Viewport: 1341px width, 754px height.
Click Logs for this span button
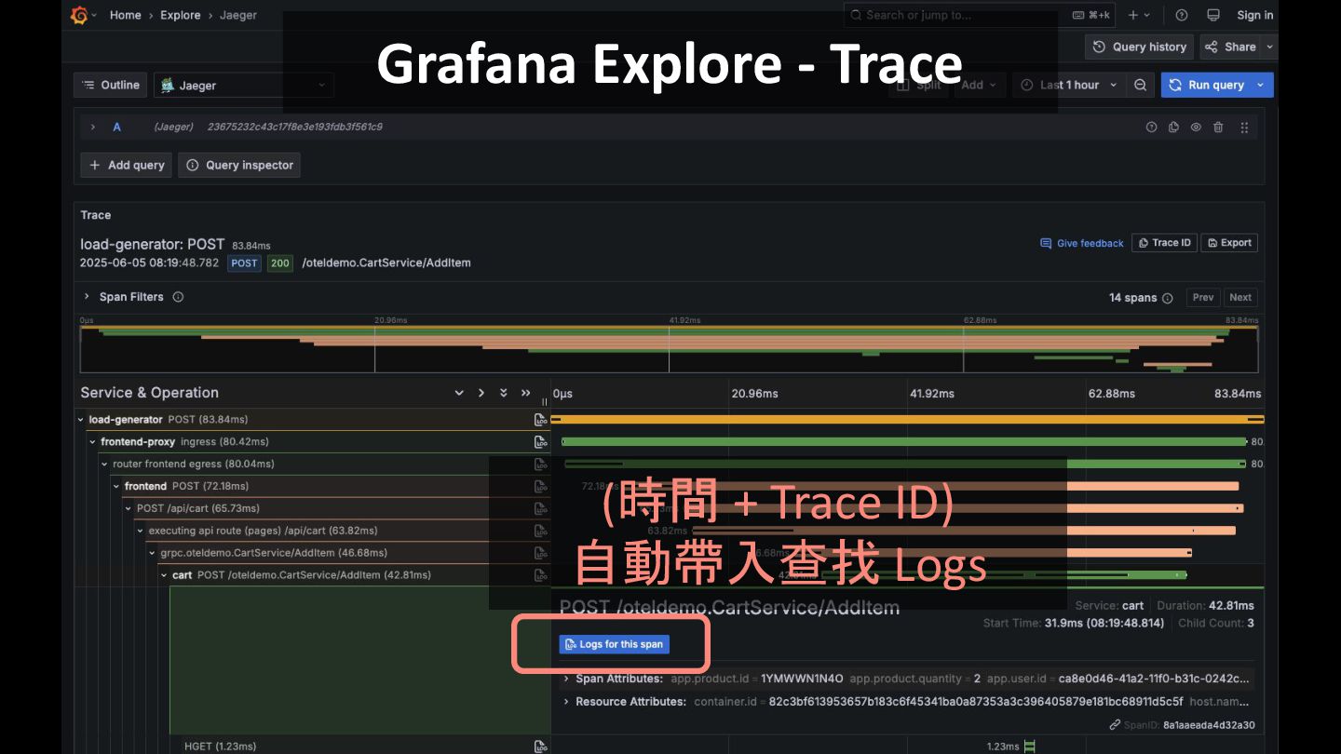click(615, 644)
